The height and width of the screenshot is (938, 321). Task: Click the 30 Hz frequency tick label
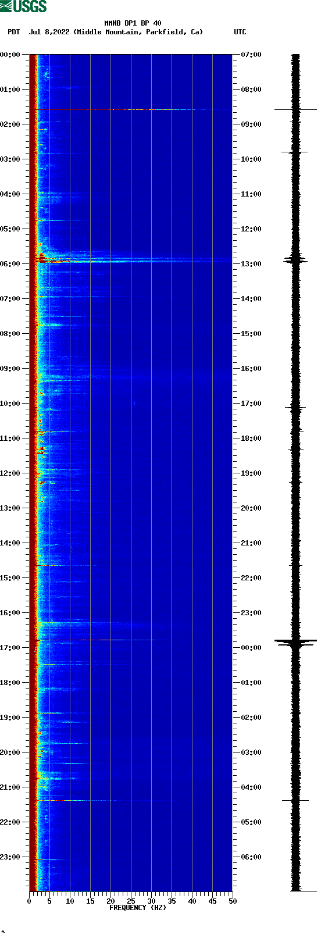tap(151, 901)
